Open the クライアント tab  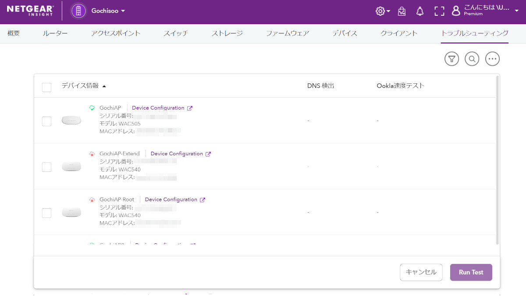(x=399, y=33)
